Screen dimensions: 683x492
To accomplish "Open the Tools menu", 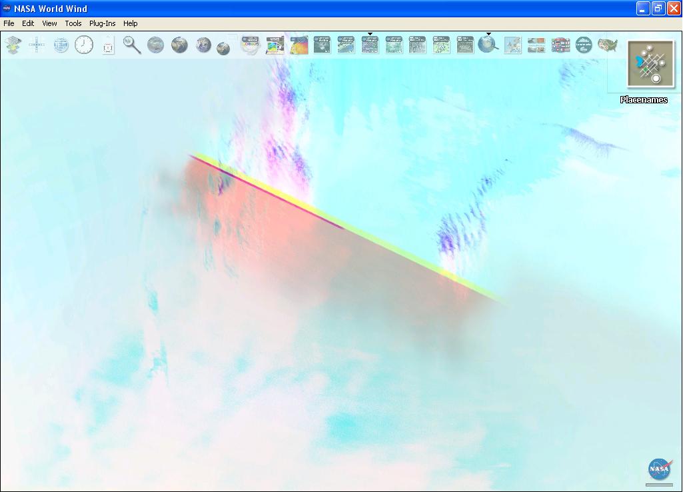I will pos(73,23).
